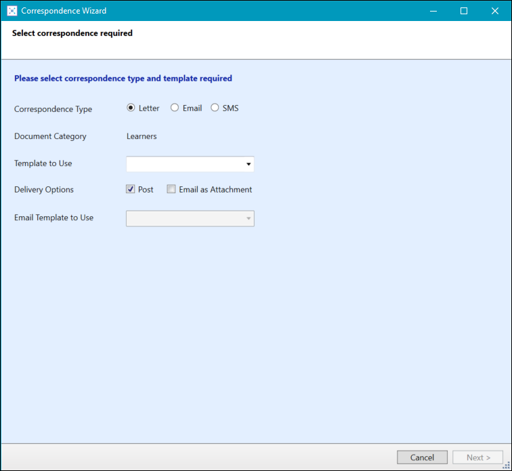Choose Email as the correspondence type
512x471 pixels.
(175, 108)
